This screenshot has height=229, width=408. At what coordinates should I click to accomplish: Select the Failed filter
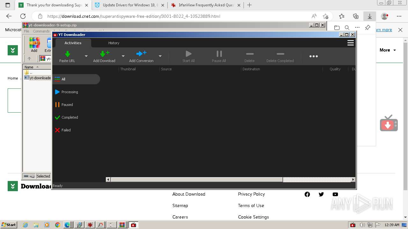76,130
